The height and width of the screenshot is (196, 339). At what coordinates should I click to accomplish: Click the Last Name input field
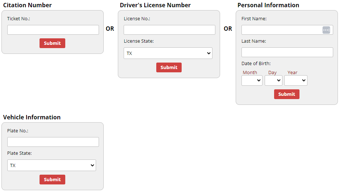pyautogui.click(x=287, y=52)
